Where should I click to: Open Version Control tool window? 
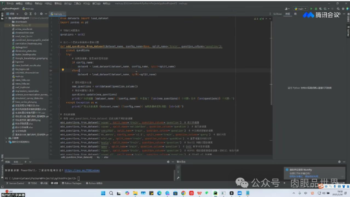click(15, 183)
